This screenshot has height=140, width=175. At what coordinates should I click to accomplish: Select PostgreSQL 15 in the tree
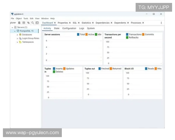27,31
